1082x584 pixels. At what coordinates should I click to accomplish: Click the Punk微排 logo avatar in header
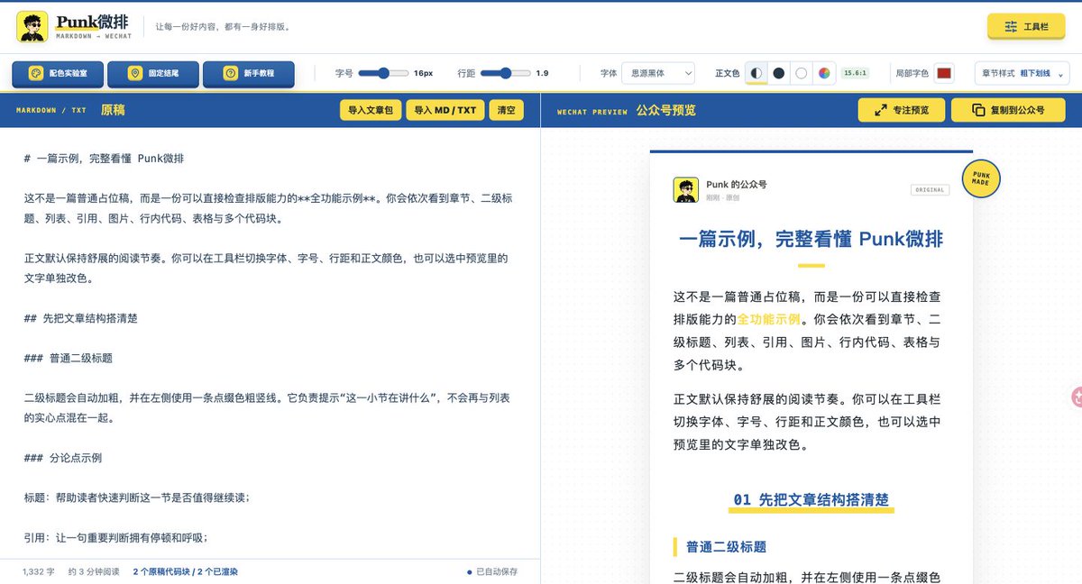[x=32, y=26]
